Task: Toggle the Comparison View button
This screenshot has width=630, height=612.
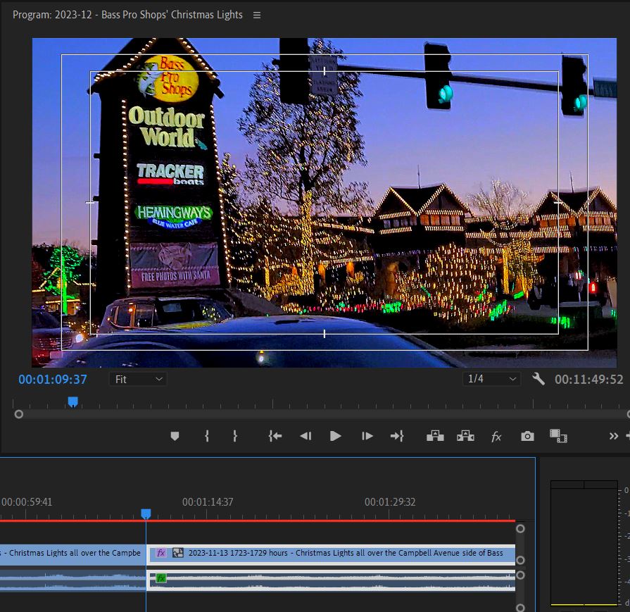Action: point(558,436)
